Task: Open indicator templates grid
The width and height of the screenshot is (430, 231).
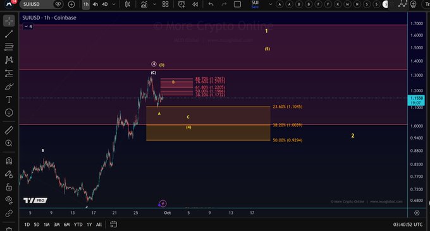Action: coord(166,4)
